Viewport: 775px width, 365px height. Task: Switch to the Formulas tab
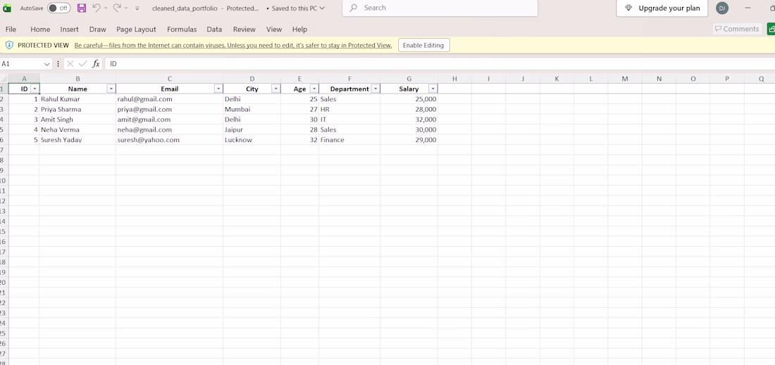tap(182, 30)
